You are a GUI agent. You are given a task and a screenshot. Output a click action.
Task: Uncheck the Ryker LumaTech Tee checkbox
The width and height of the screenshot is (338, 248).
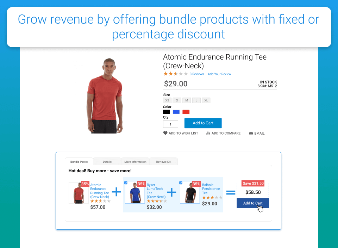[x=126, y=183]
